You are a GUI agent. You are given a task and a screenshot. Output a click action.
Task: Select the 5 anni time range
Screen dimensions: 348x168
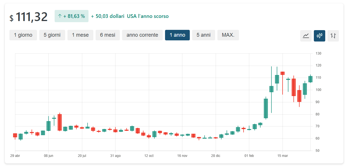(203, 35)
